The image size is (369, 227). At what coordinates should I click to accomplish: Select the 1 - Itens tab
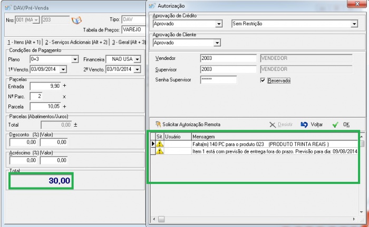[x=23, y=42]
